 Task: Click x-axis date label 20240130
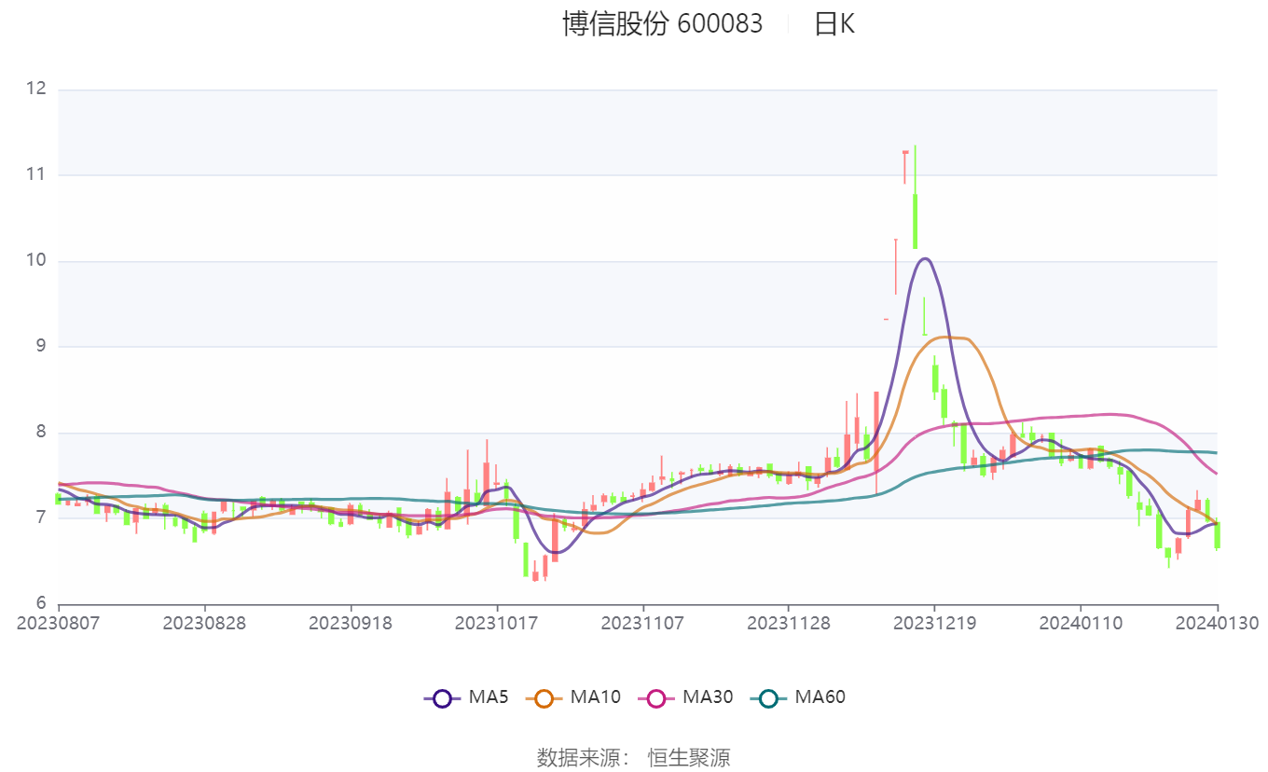pos(1217,622)
